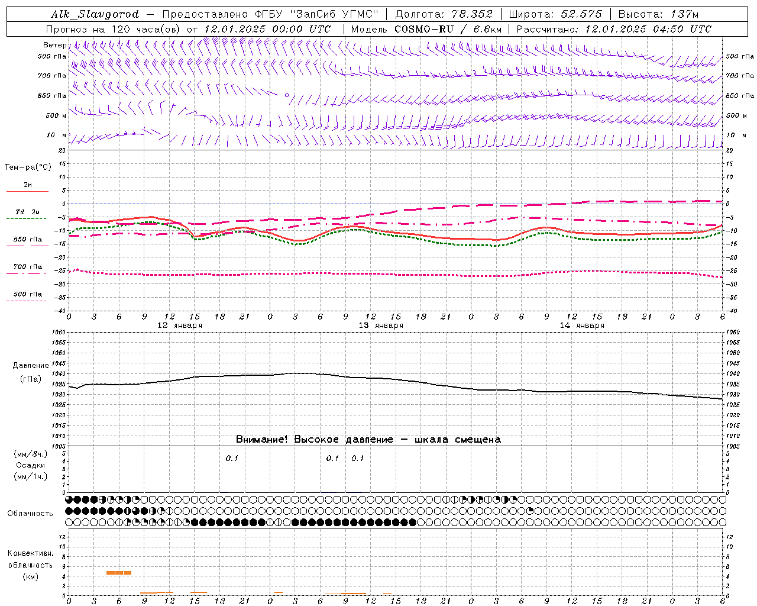Click the Облачность cloud cover label
This screenshot has height=606, width=757.
30,513
